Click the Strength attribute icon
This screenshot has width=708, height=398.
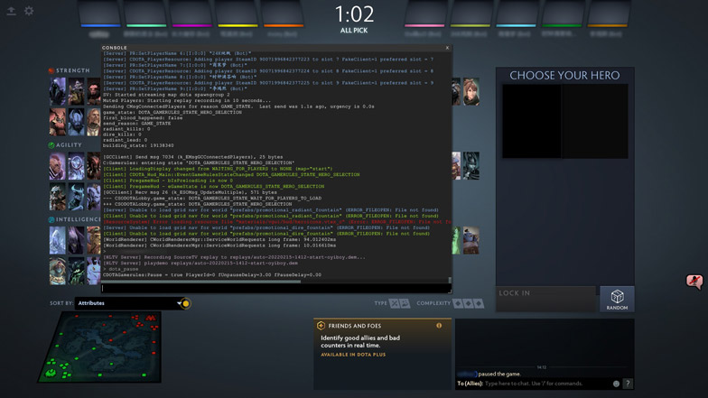pos(51,70)
